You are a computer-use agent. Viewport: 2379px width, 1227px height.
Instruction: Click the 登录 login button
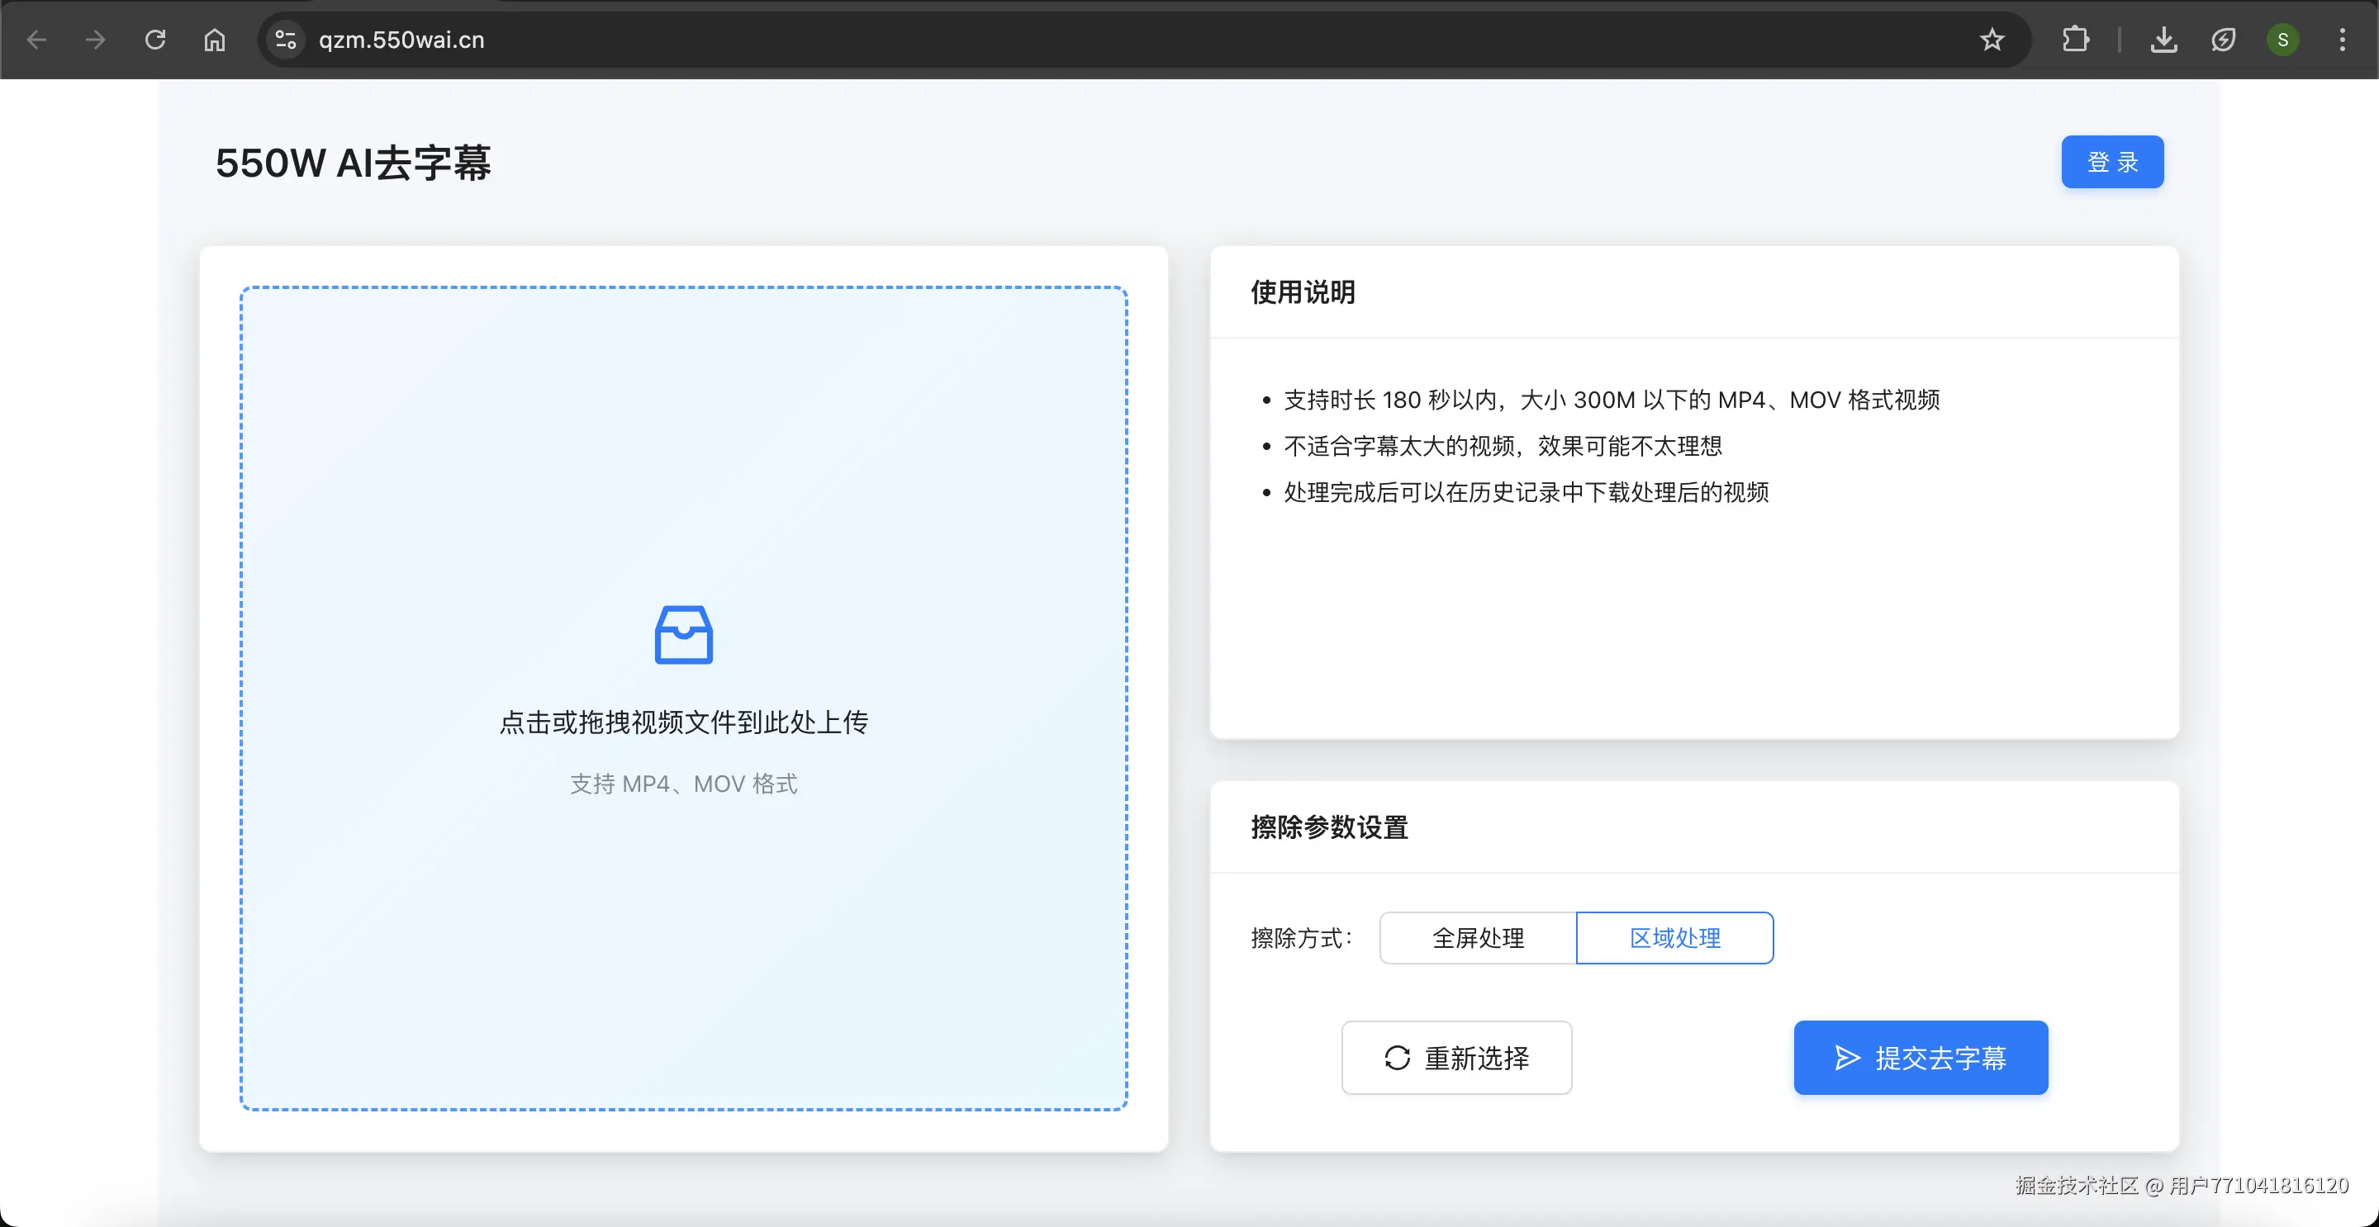coord(2112,162)
